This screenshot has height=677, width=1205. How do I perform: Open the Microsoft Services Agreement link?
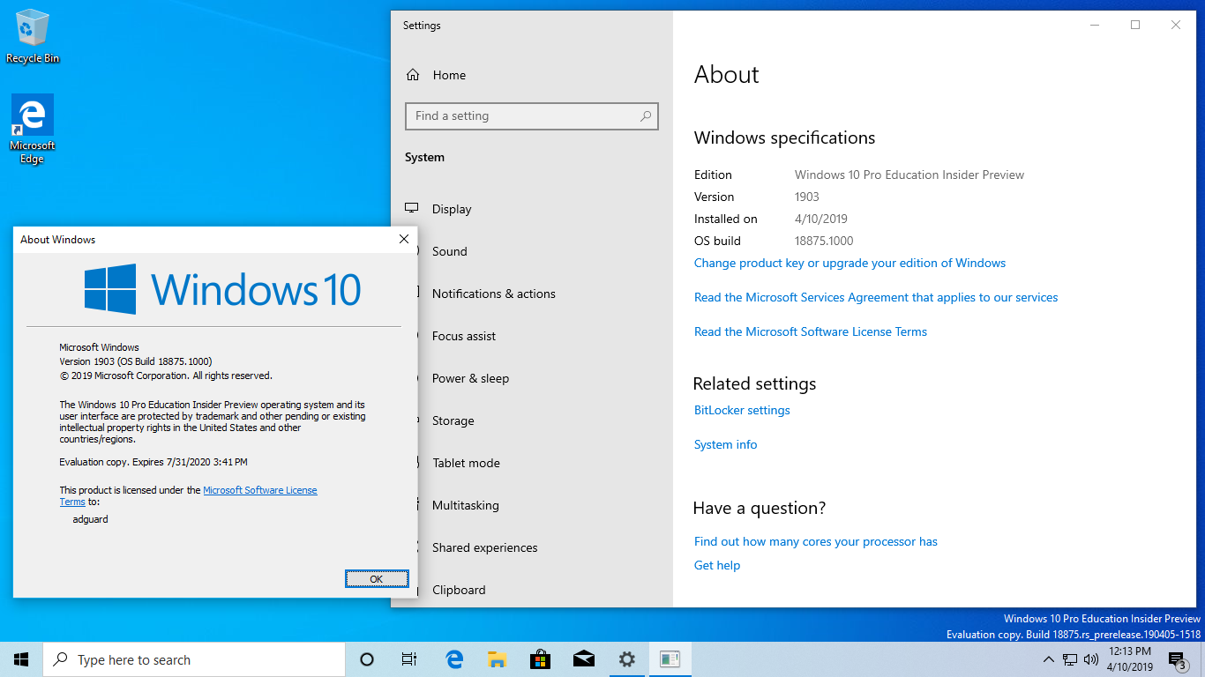coord(876,297)
